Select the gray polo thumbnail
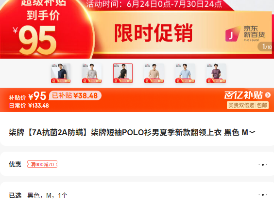Viewport: 274px width, 204px height. tap(92, 73)
